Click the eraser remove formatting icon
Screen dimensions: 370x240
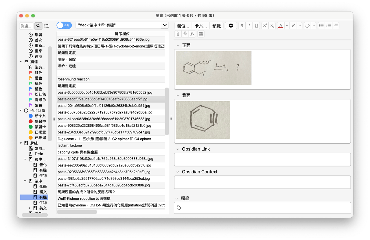pos(307,26)
